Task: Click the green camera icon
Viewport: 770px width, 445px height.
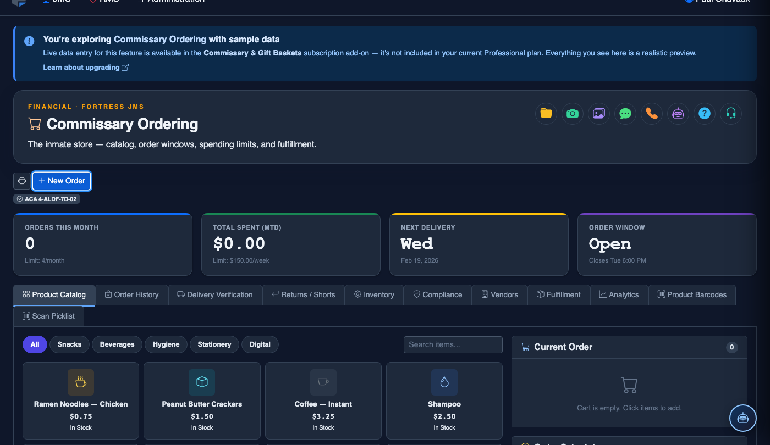Action: point(573,114)
